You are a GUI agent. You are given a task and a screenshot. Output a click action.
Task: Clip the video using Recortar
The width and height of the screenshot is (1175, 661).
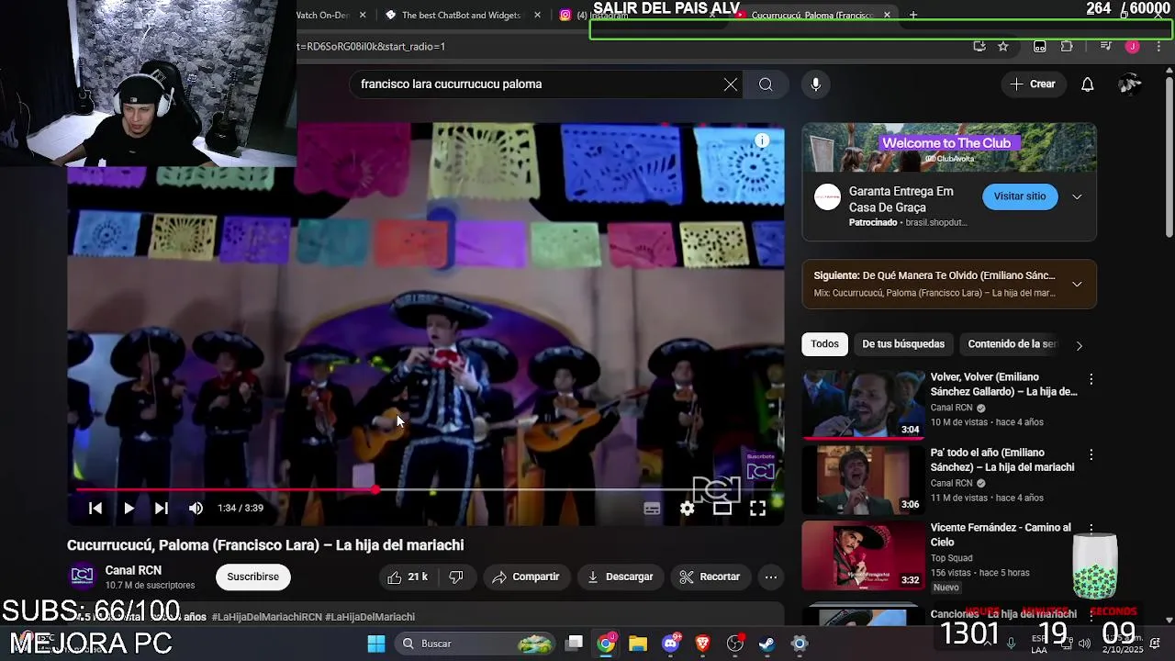click(710, 577)
